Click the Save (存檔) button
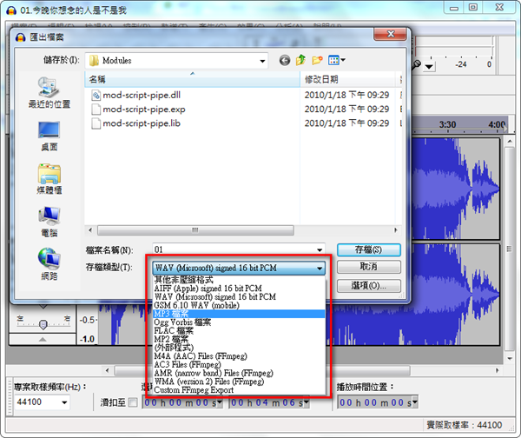Viewport: 521px width, 438px height. tap(369, 249)
